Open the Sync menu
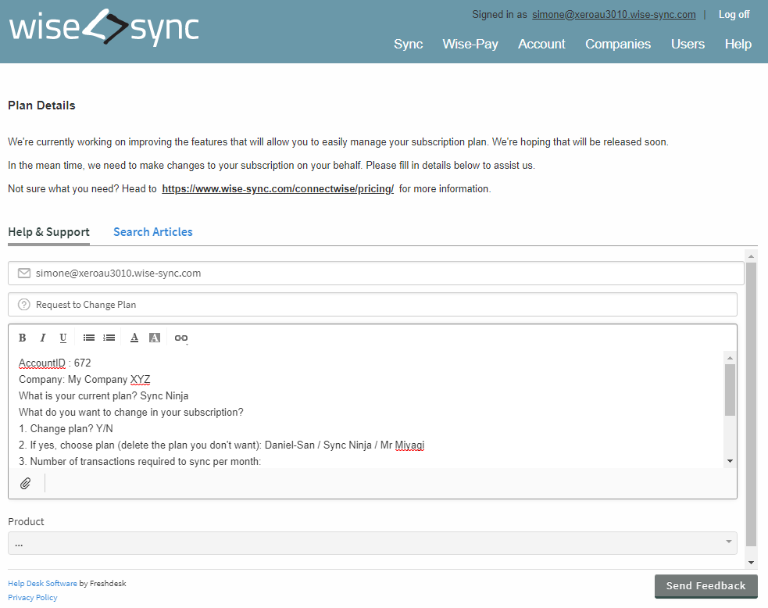 click(x=408, y=44)
